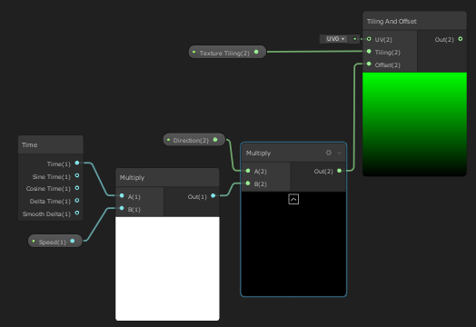Click the Out(2) port on selected Multiply
This screenshot has height=327, width=476.
[x=340, y=171]
